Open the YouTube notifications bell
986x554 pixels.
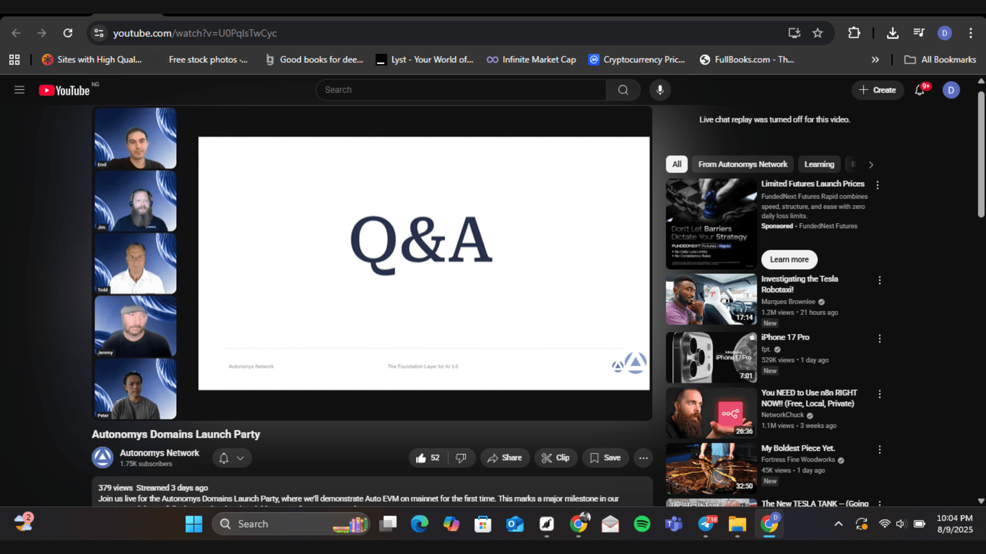(919, 90)
